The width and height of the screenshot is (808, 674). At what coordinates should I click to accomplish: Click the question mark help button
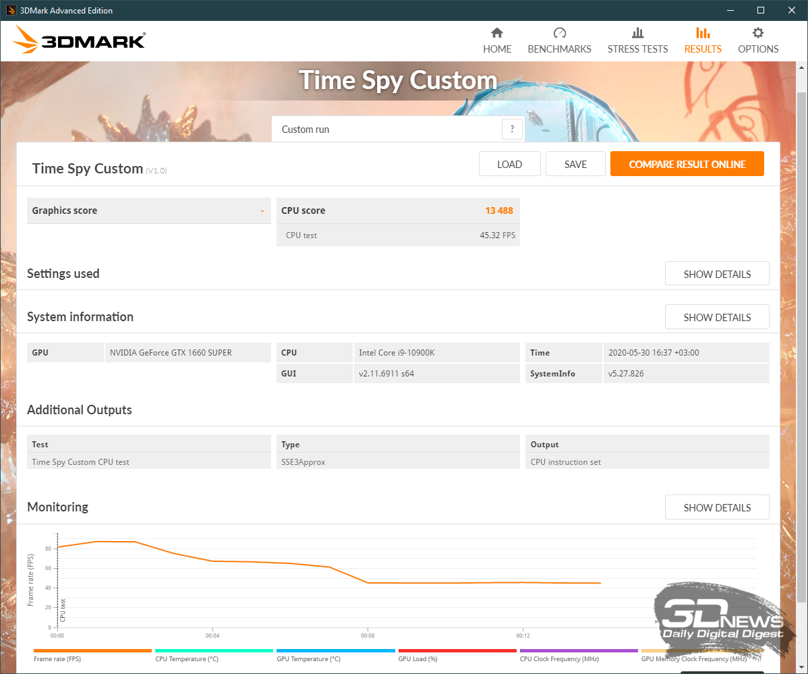coord(512,129)
